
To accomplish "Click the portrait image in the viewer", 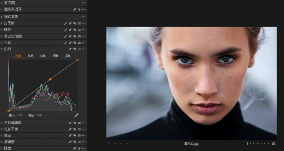I will tap(191, 83).
